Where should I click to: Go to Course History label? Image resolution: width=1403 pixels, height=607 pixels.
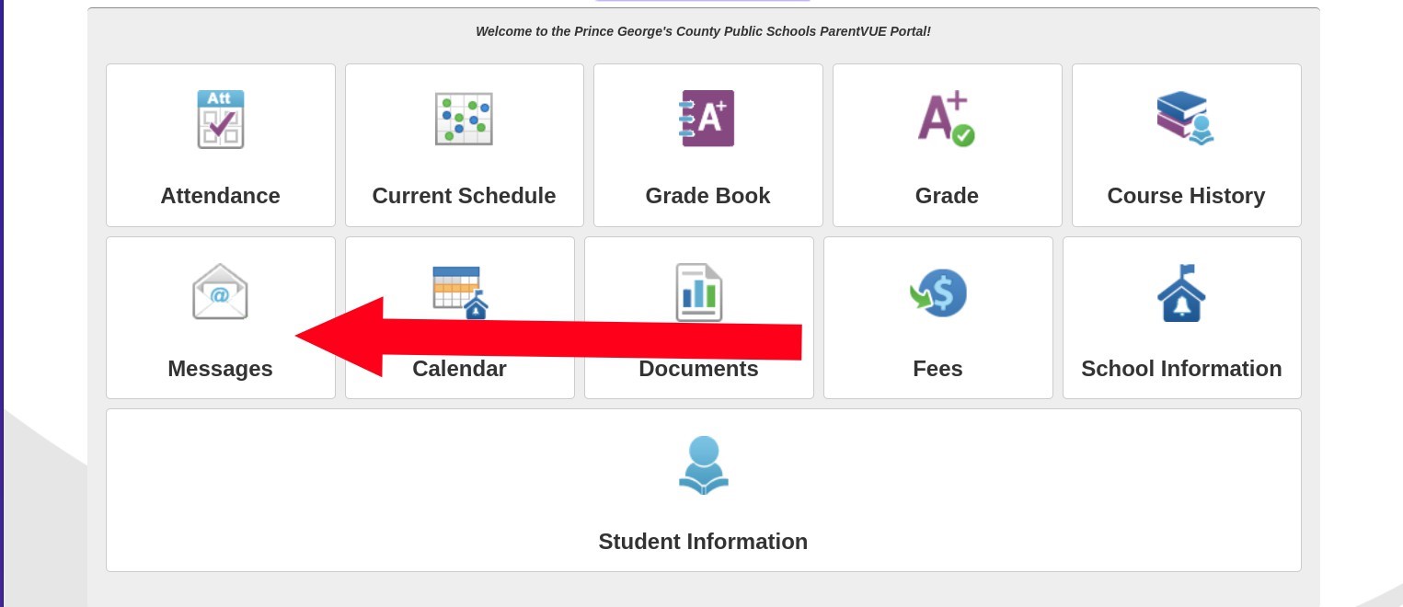1186,196
